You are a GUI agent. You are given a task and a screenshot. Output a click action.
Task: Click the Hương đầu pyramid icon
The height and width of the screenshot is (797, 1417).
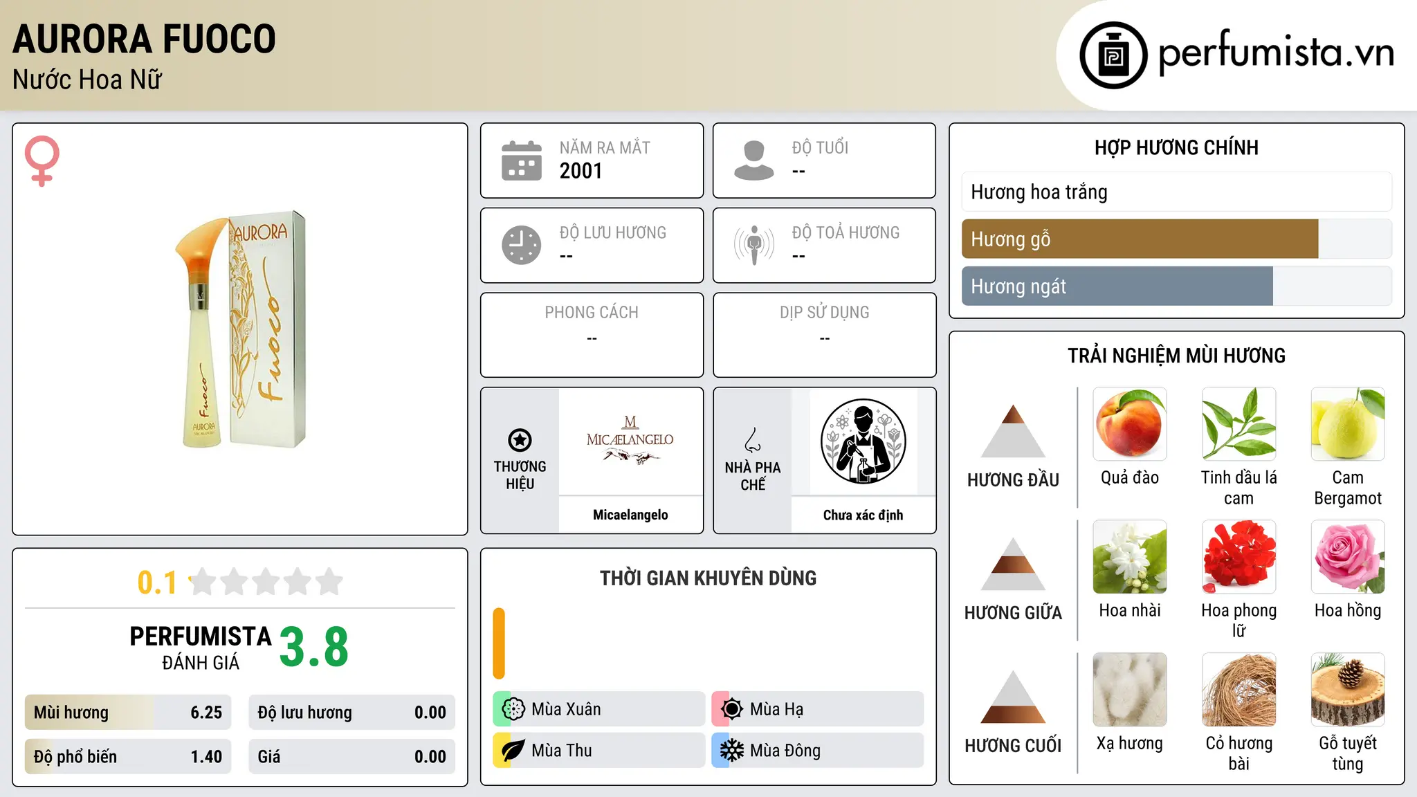[1013, 431]
